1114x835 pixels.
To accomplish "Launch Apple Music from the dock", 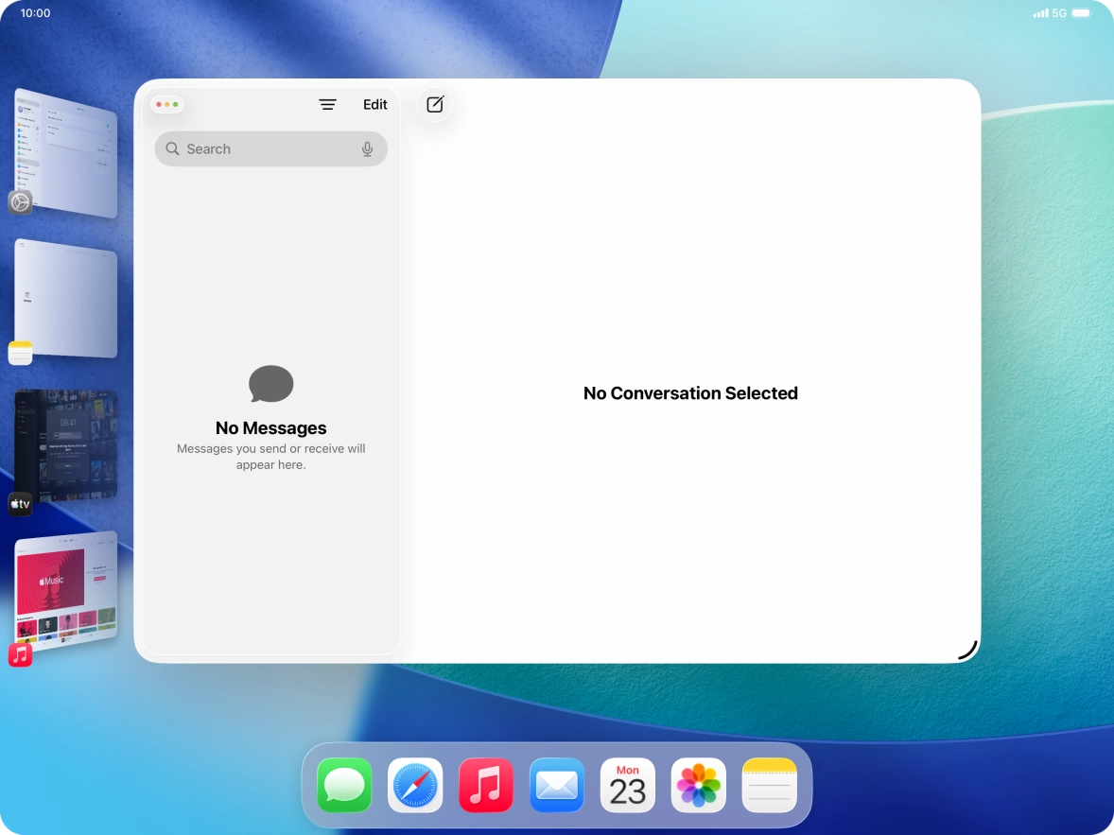I will click(x=485, y=785).
